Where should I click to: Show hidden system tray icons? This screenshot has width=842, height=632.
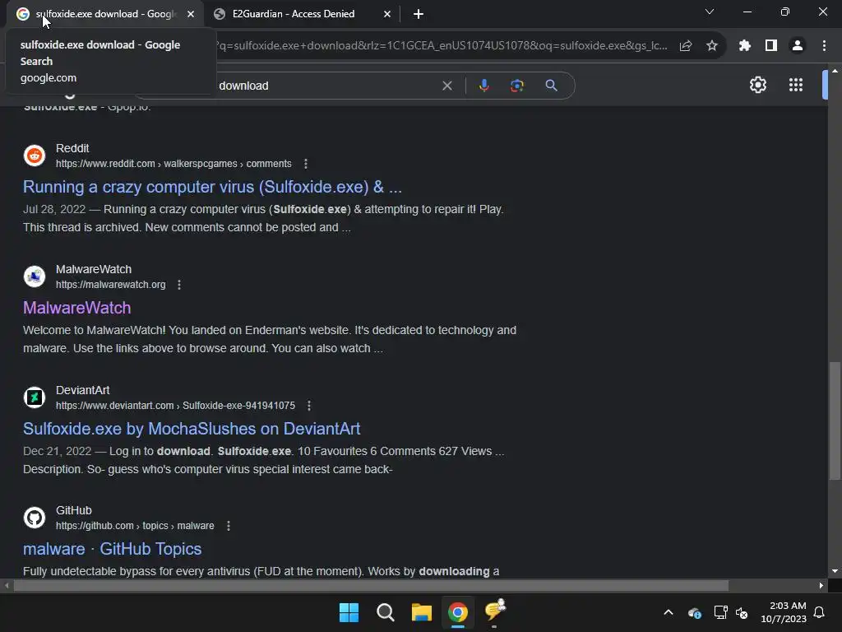pyautogui.click(x=668, y=612)
